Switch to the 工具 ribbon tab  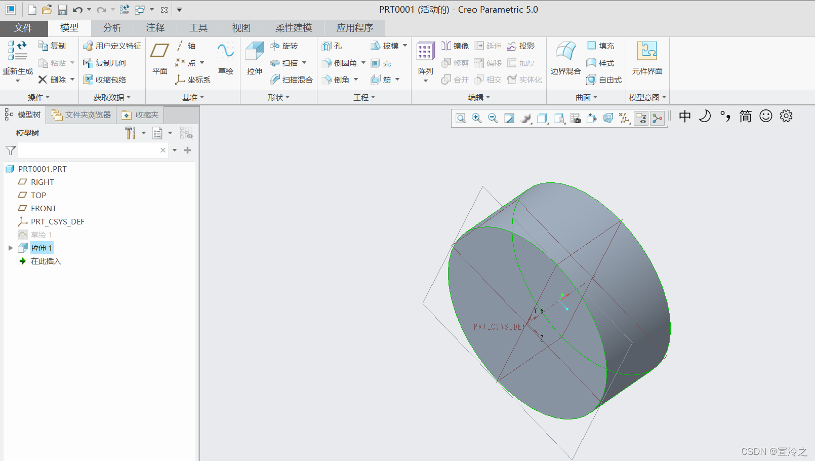pyautogui.click(x=198, y=28)
